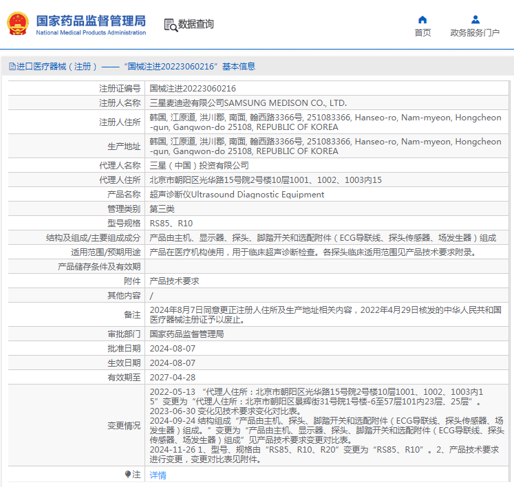
Task: Click 国家药品监督管理局 approval department value
Action: [x=187, y=334]
